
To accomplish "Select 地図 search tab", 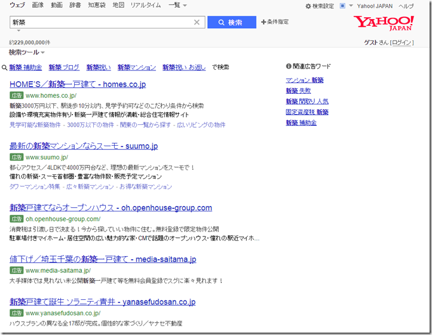I will [x=118, y=5].
